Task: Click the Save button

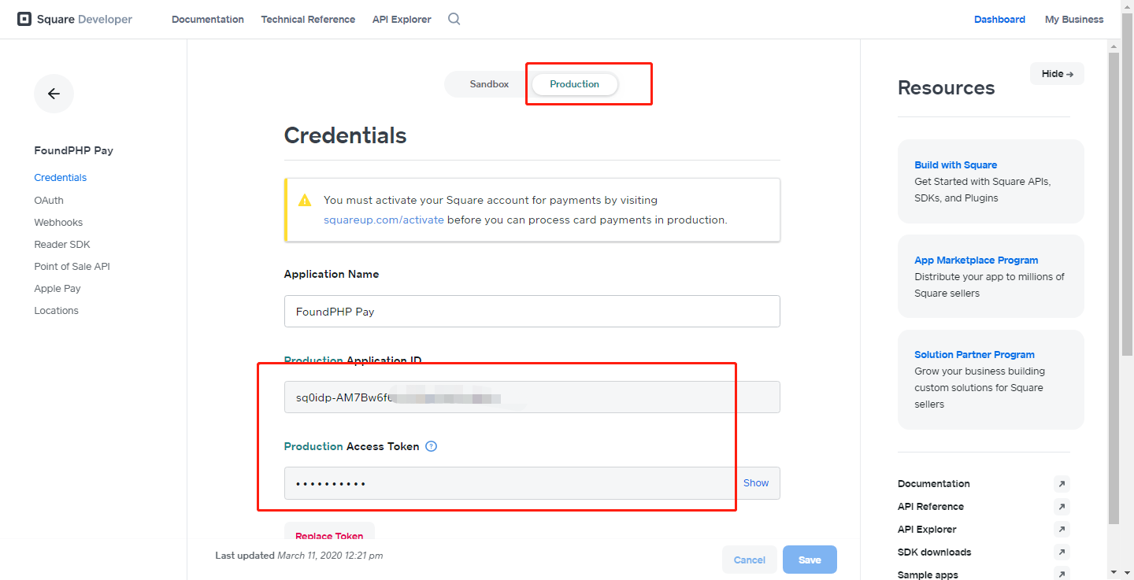Action: click(x=810, y=560)
